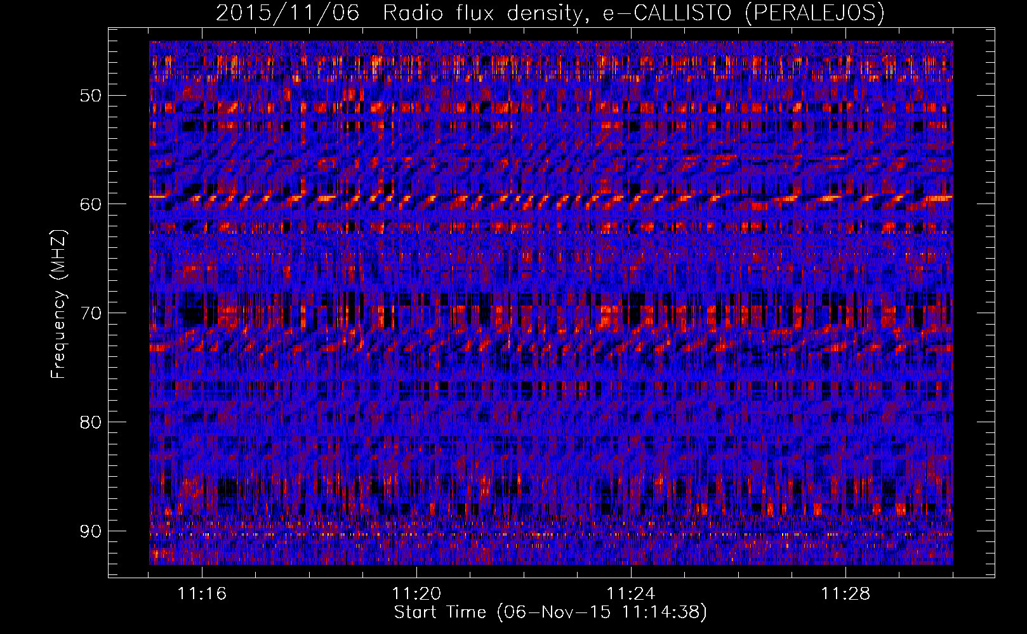Click the "Frequency (MHZ)" axis label

(x=58, y=304)
